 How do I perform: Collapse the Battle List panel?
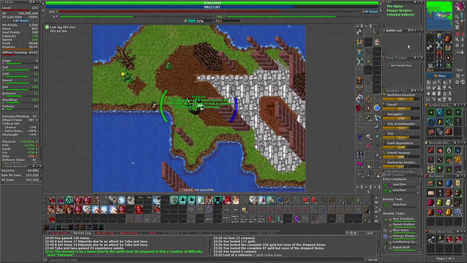[419, 30]
